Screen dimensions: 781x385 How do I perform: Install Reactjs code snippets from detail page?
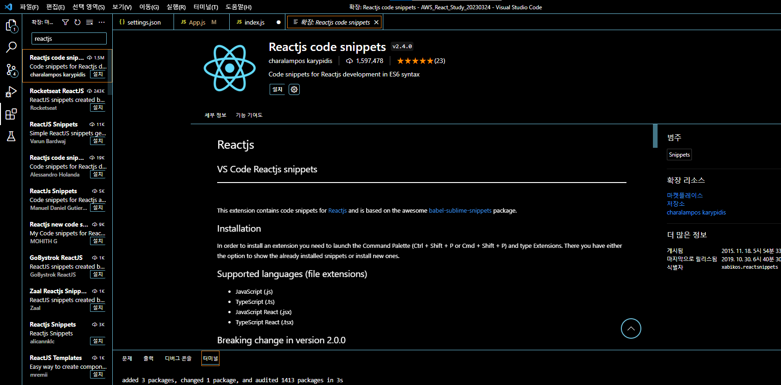pos(277,89)
